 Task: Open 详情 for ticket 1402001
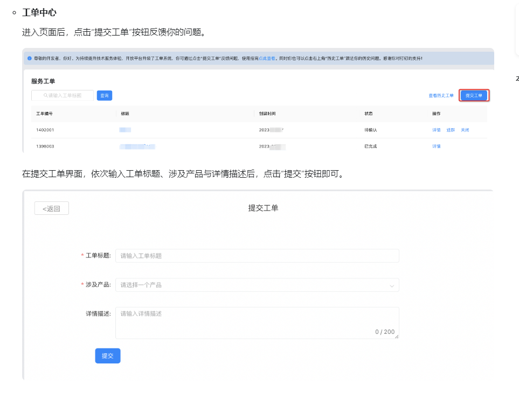click(436, 130)
